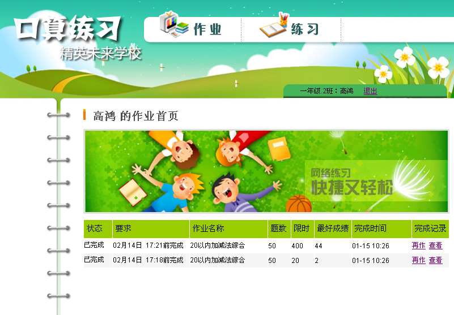Click the 快捷又轻松 slogan on the banner
This screenshot has width=454, height=315.
(x=351, y=187)
